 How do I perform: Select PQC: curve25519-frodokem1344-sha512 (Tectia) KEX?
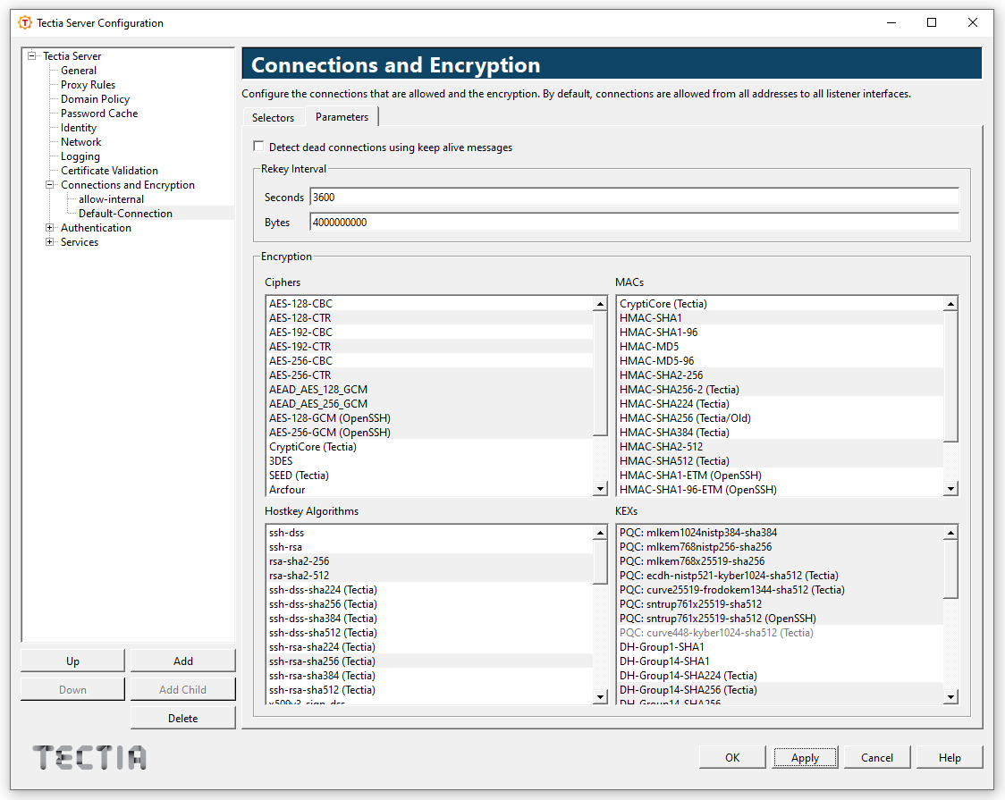point(780,590)
